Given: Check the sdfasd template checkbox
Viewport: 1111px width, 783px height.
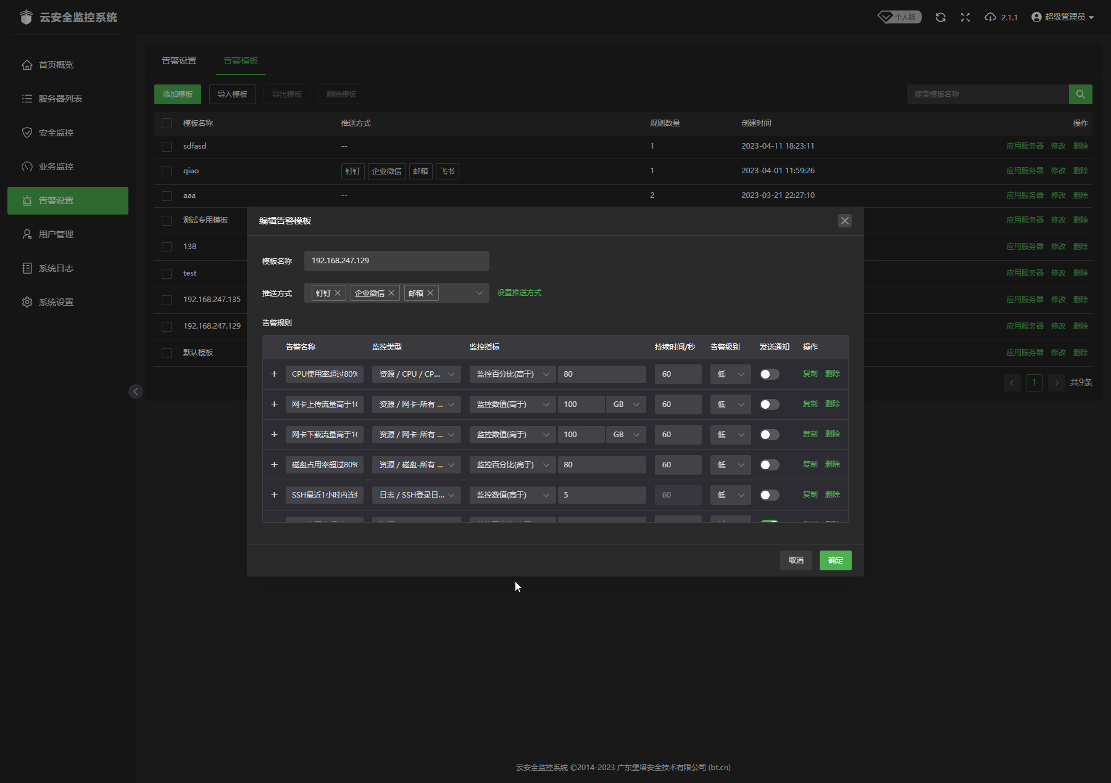Looking at the screenshot, I should 167,147.
